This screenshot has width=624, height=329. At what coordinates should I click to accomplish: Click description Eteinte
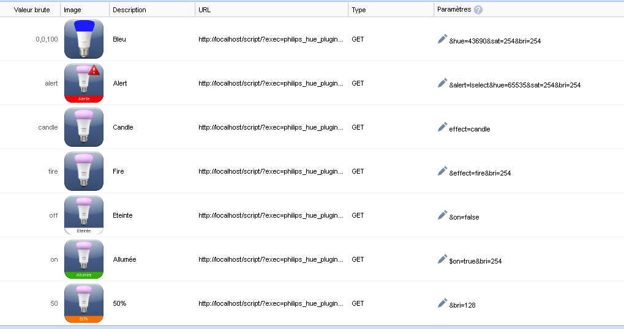tap(122, 215)
